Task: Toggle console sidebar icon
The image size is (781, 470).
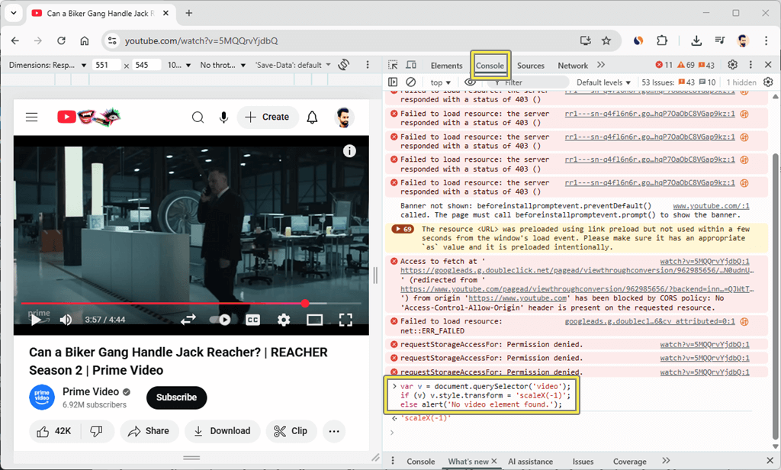Action: pos(393,82)
